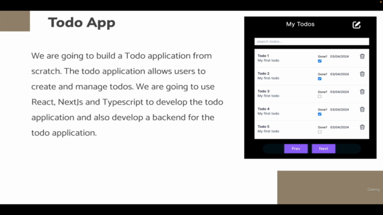The image size is (383, 215).
Task: Click the new todo edit icon
Action: [357, 25]
